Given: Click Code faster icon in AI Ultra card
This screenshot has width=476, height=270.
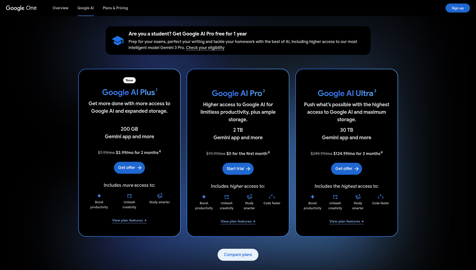Looking at the screenshot, I should tap(381, 197).
